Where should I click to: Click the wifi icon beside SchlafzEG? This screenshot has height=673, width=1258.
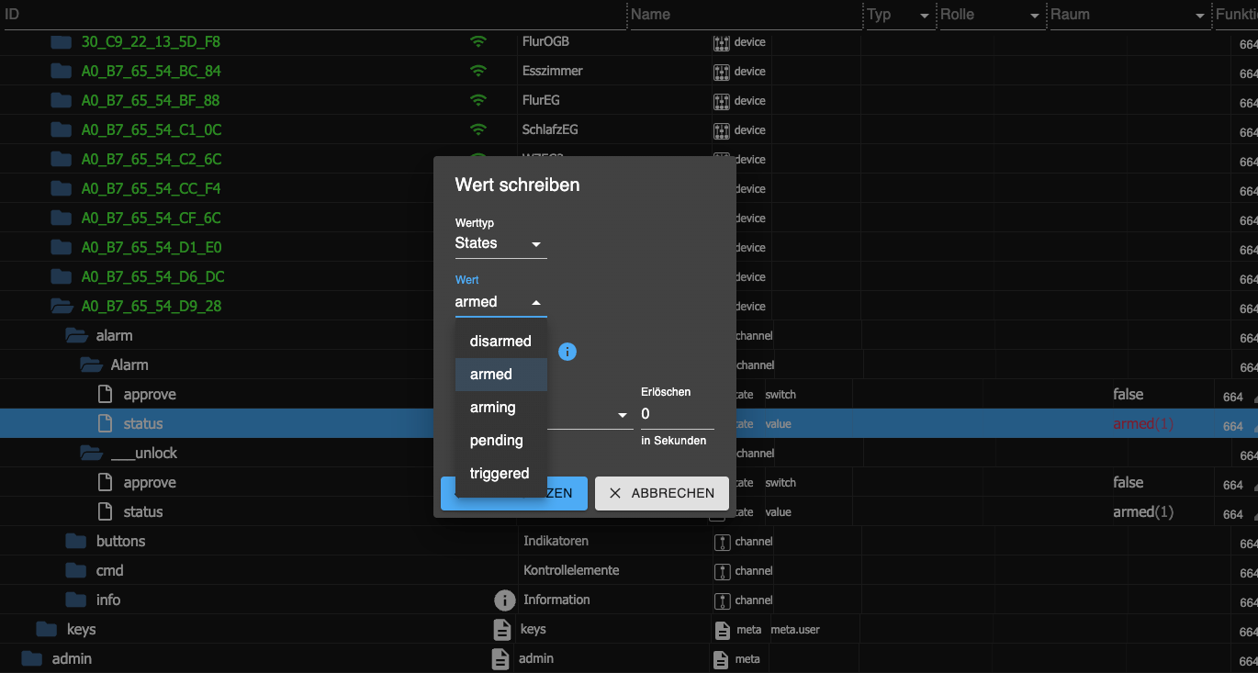click(x=477, y=129)
